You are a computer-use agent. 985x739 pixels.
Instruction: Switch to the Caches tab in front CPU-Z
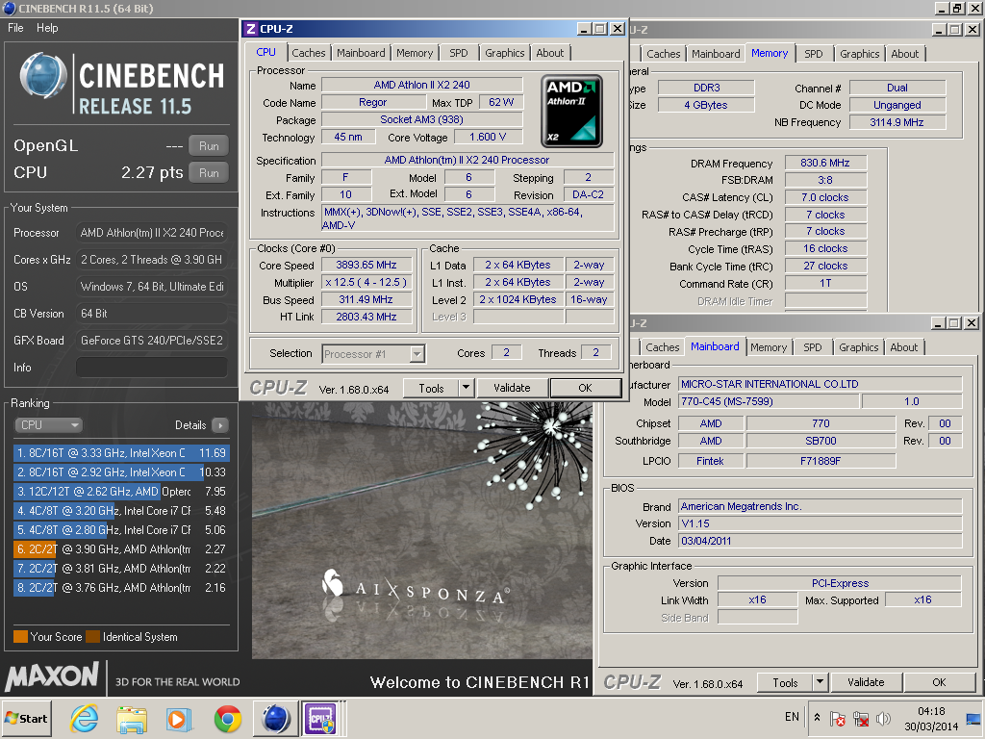309,53
